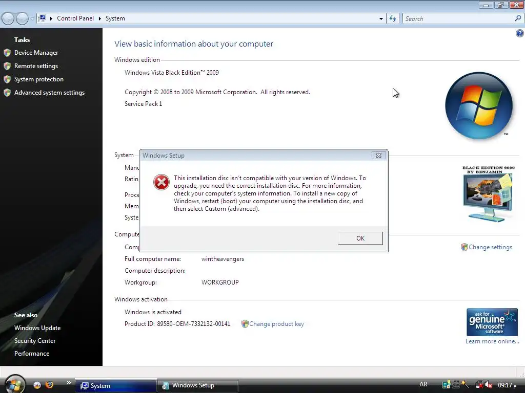Open the recent pages dropdown arrow

32,19
